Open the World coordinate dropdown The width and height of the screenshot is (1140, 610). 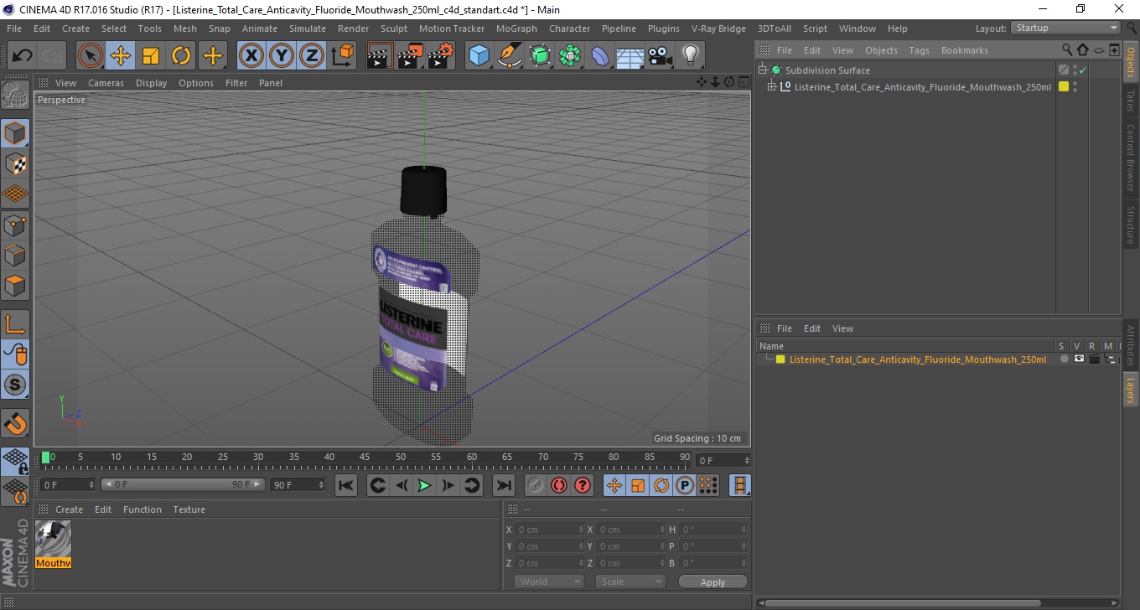[x=549, y=582]
